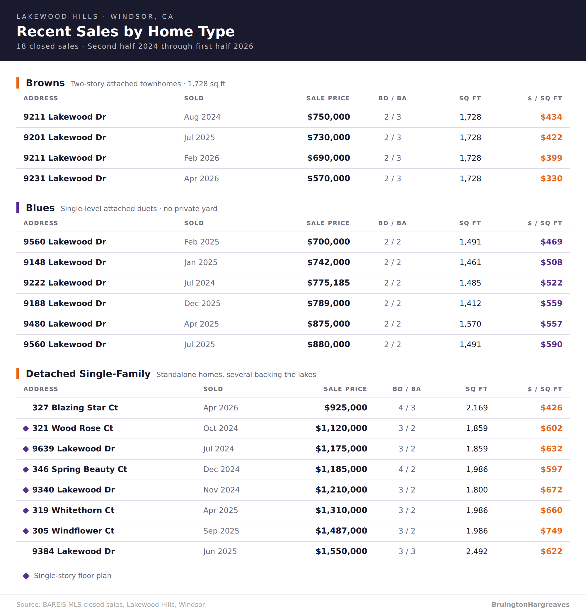Click the $590 price per sq ft value
This screenshot has width=586, height=615.
point(551,344)
